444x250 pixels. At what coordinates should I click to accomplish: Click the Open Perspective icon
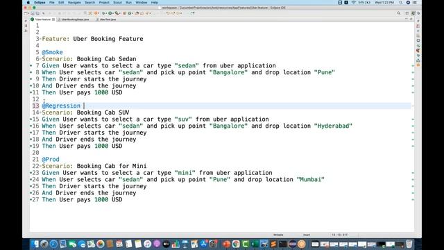pos(407,13)
